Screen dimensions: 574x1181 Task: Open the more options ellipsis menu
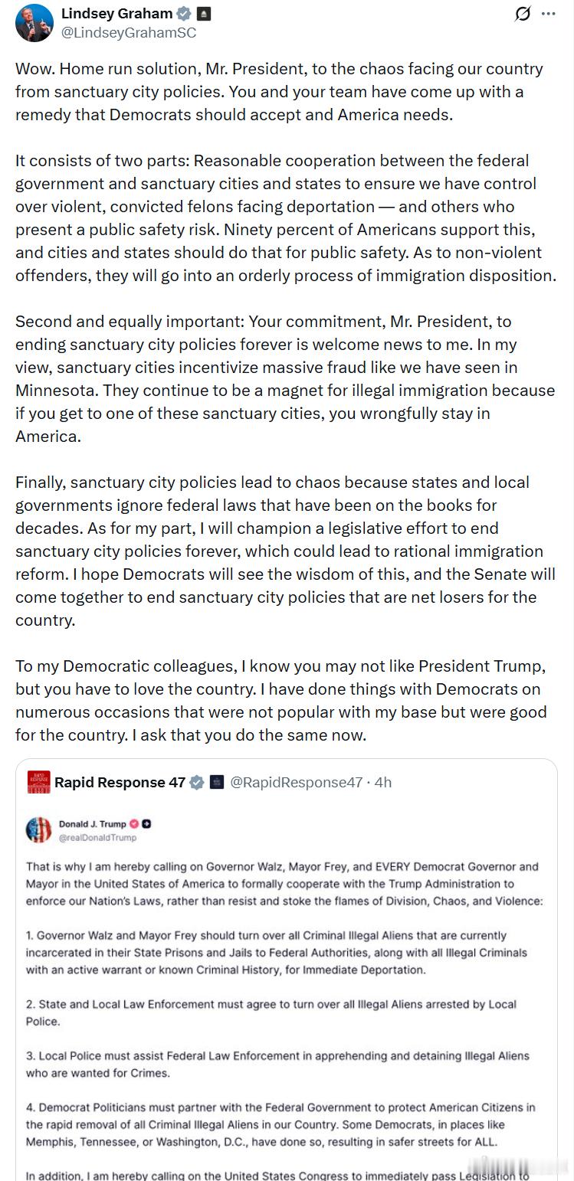(549, 14)
